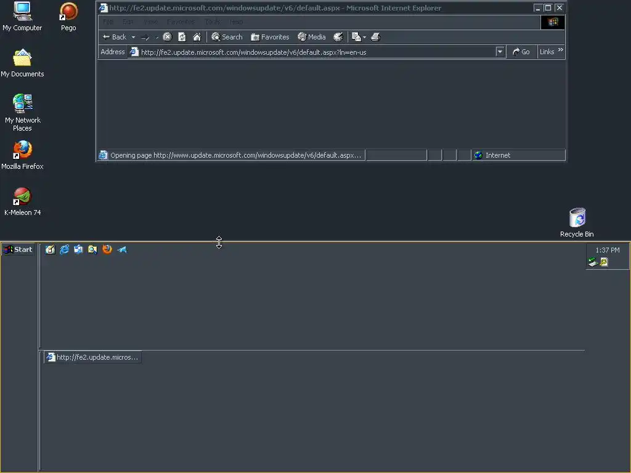Click Show Desktop quick launch icon

point(50,249)
